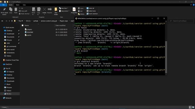Click This PC in the address bar
This screenshot has width=195, height=109.
click(x=21, y=21)
